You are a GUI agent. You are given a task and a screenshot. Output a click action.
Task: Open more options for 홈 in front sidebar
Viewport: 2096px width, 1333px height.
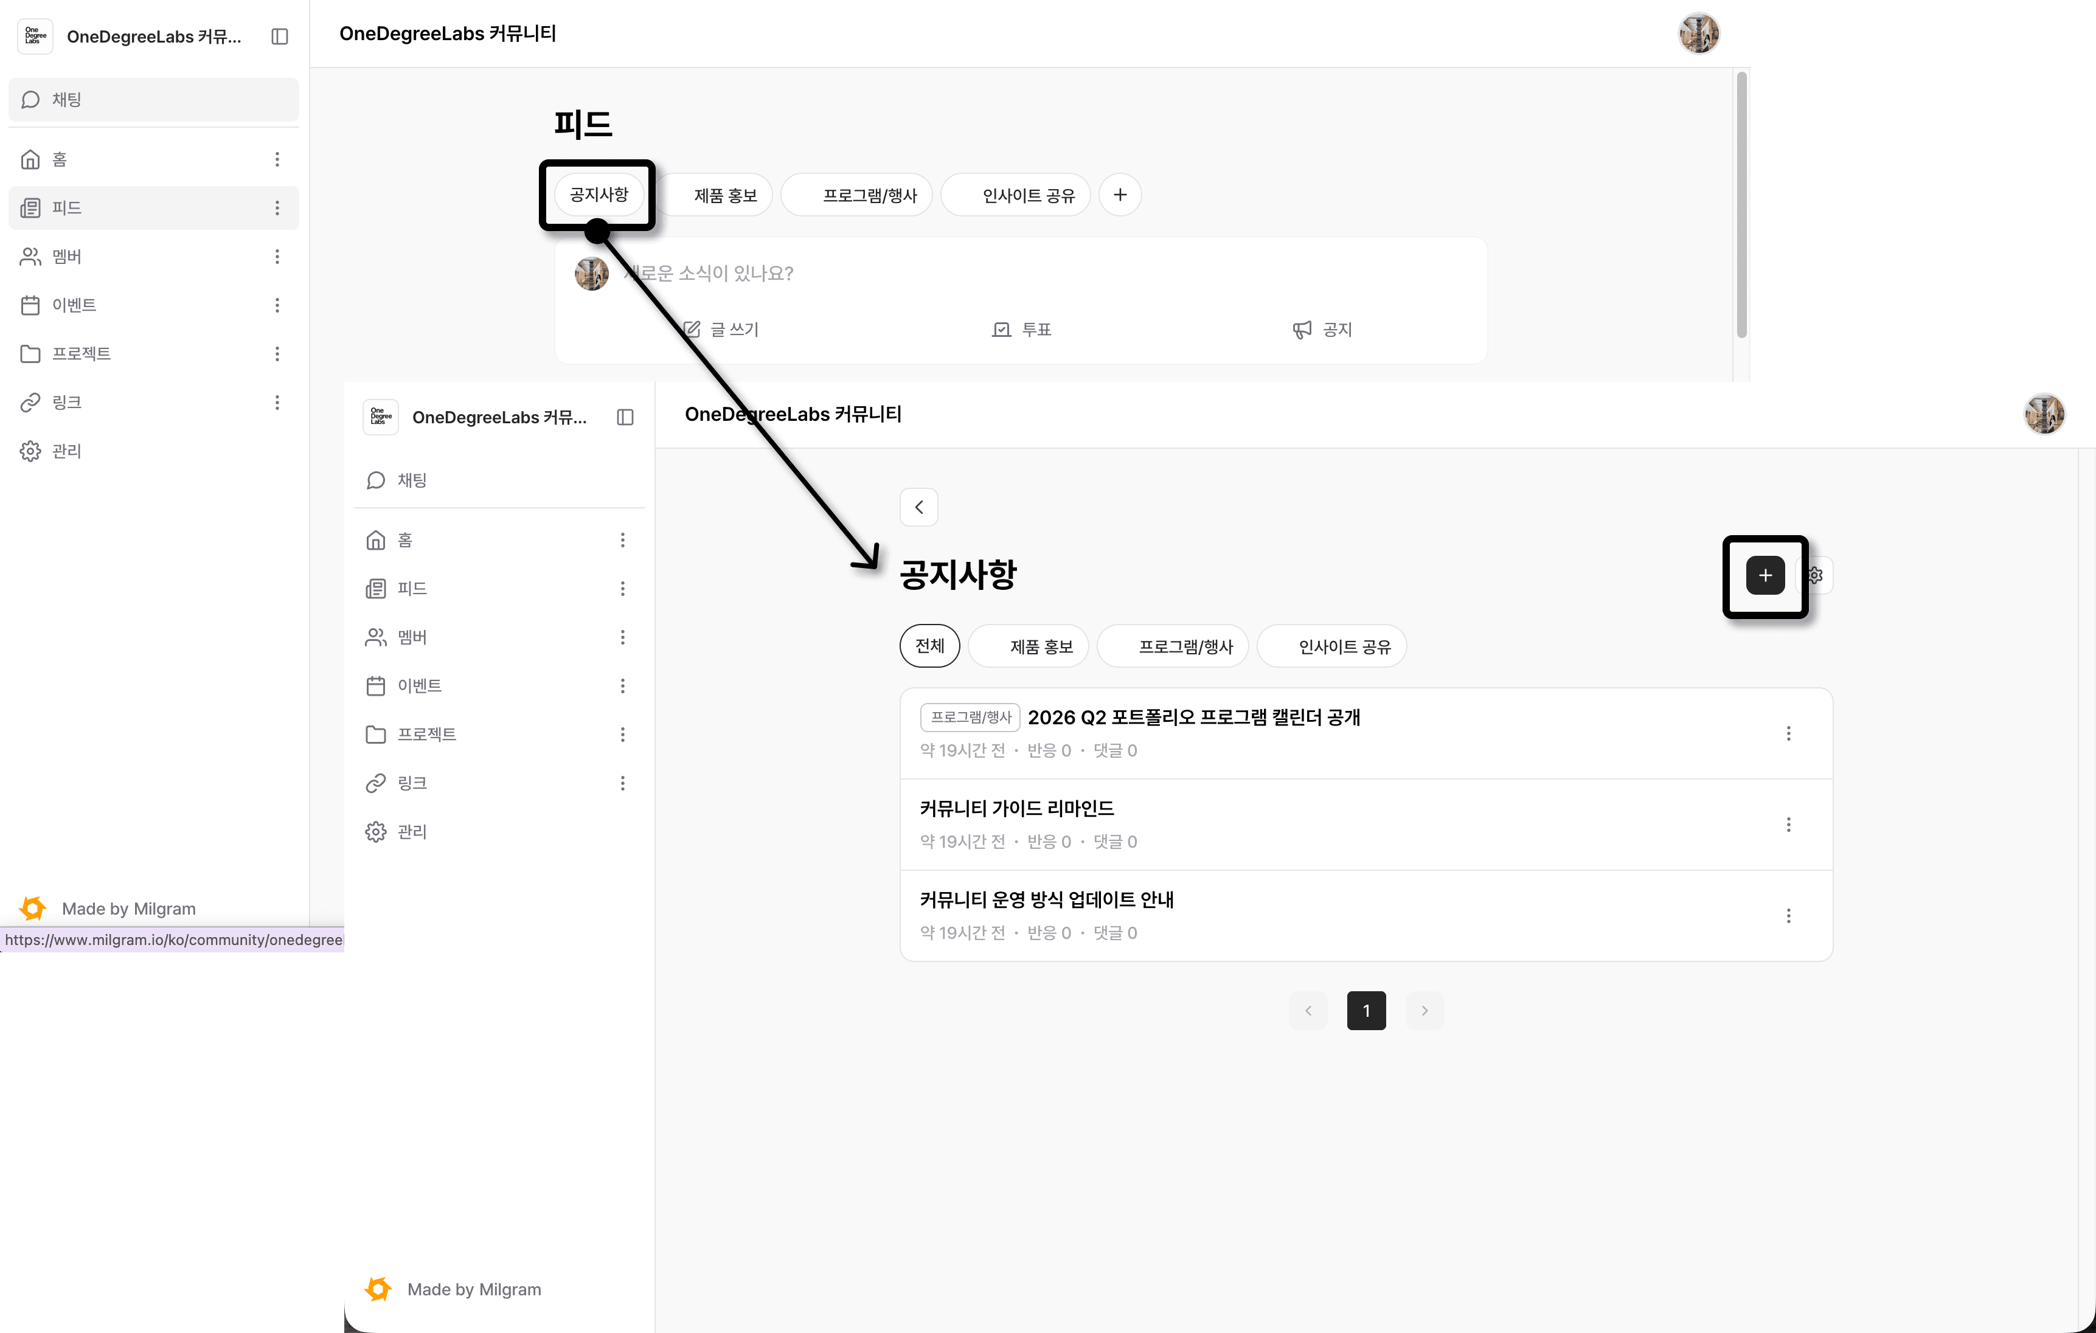click(x=623, y=541)
